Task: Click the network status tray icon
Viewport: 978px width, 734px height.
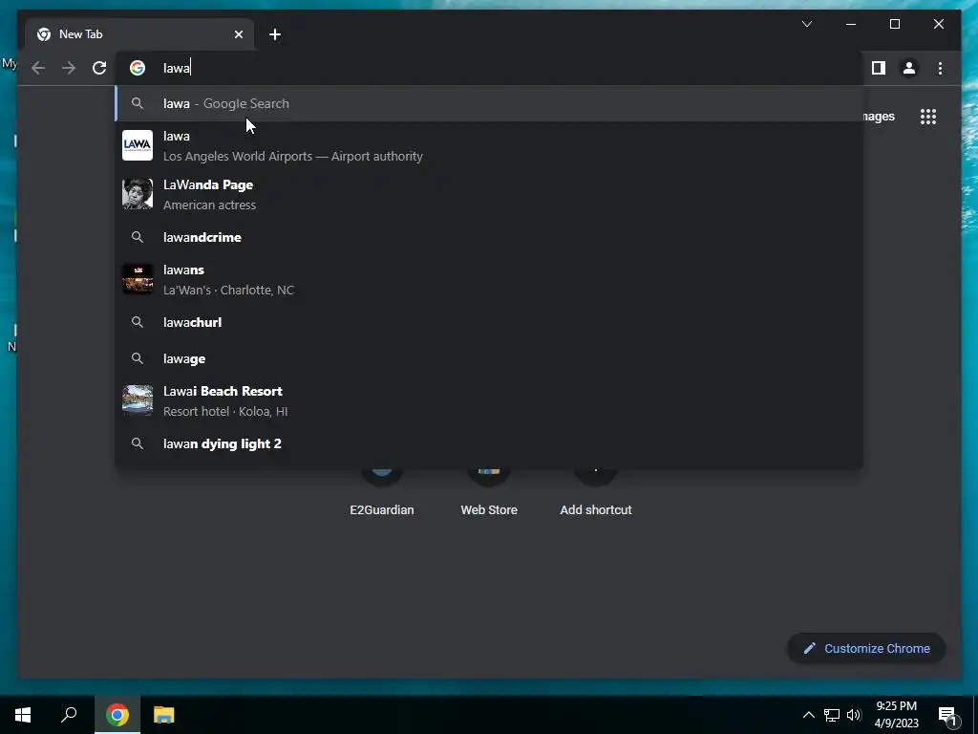Action: [832, 715]
